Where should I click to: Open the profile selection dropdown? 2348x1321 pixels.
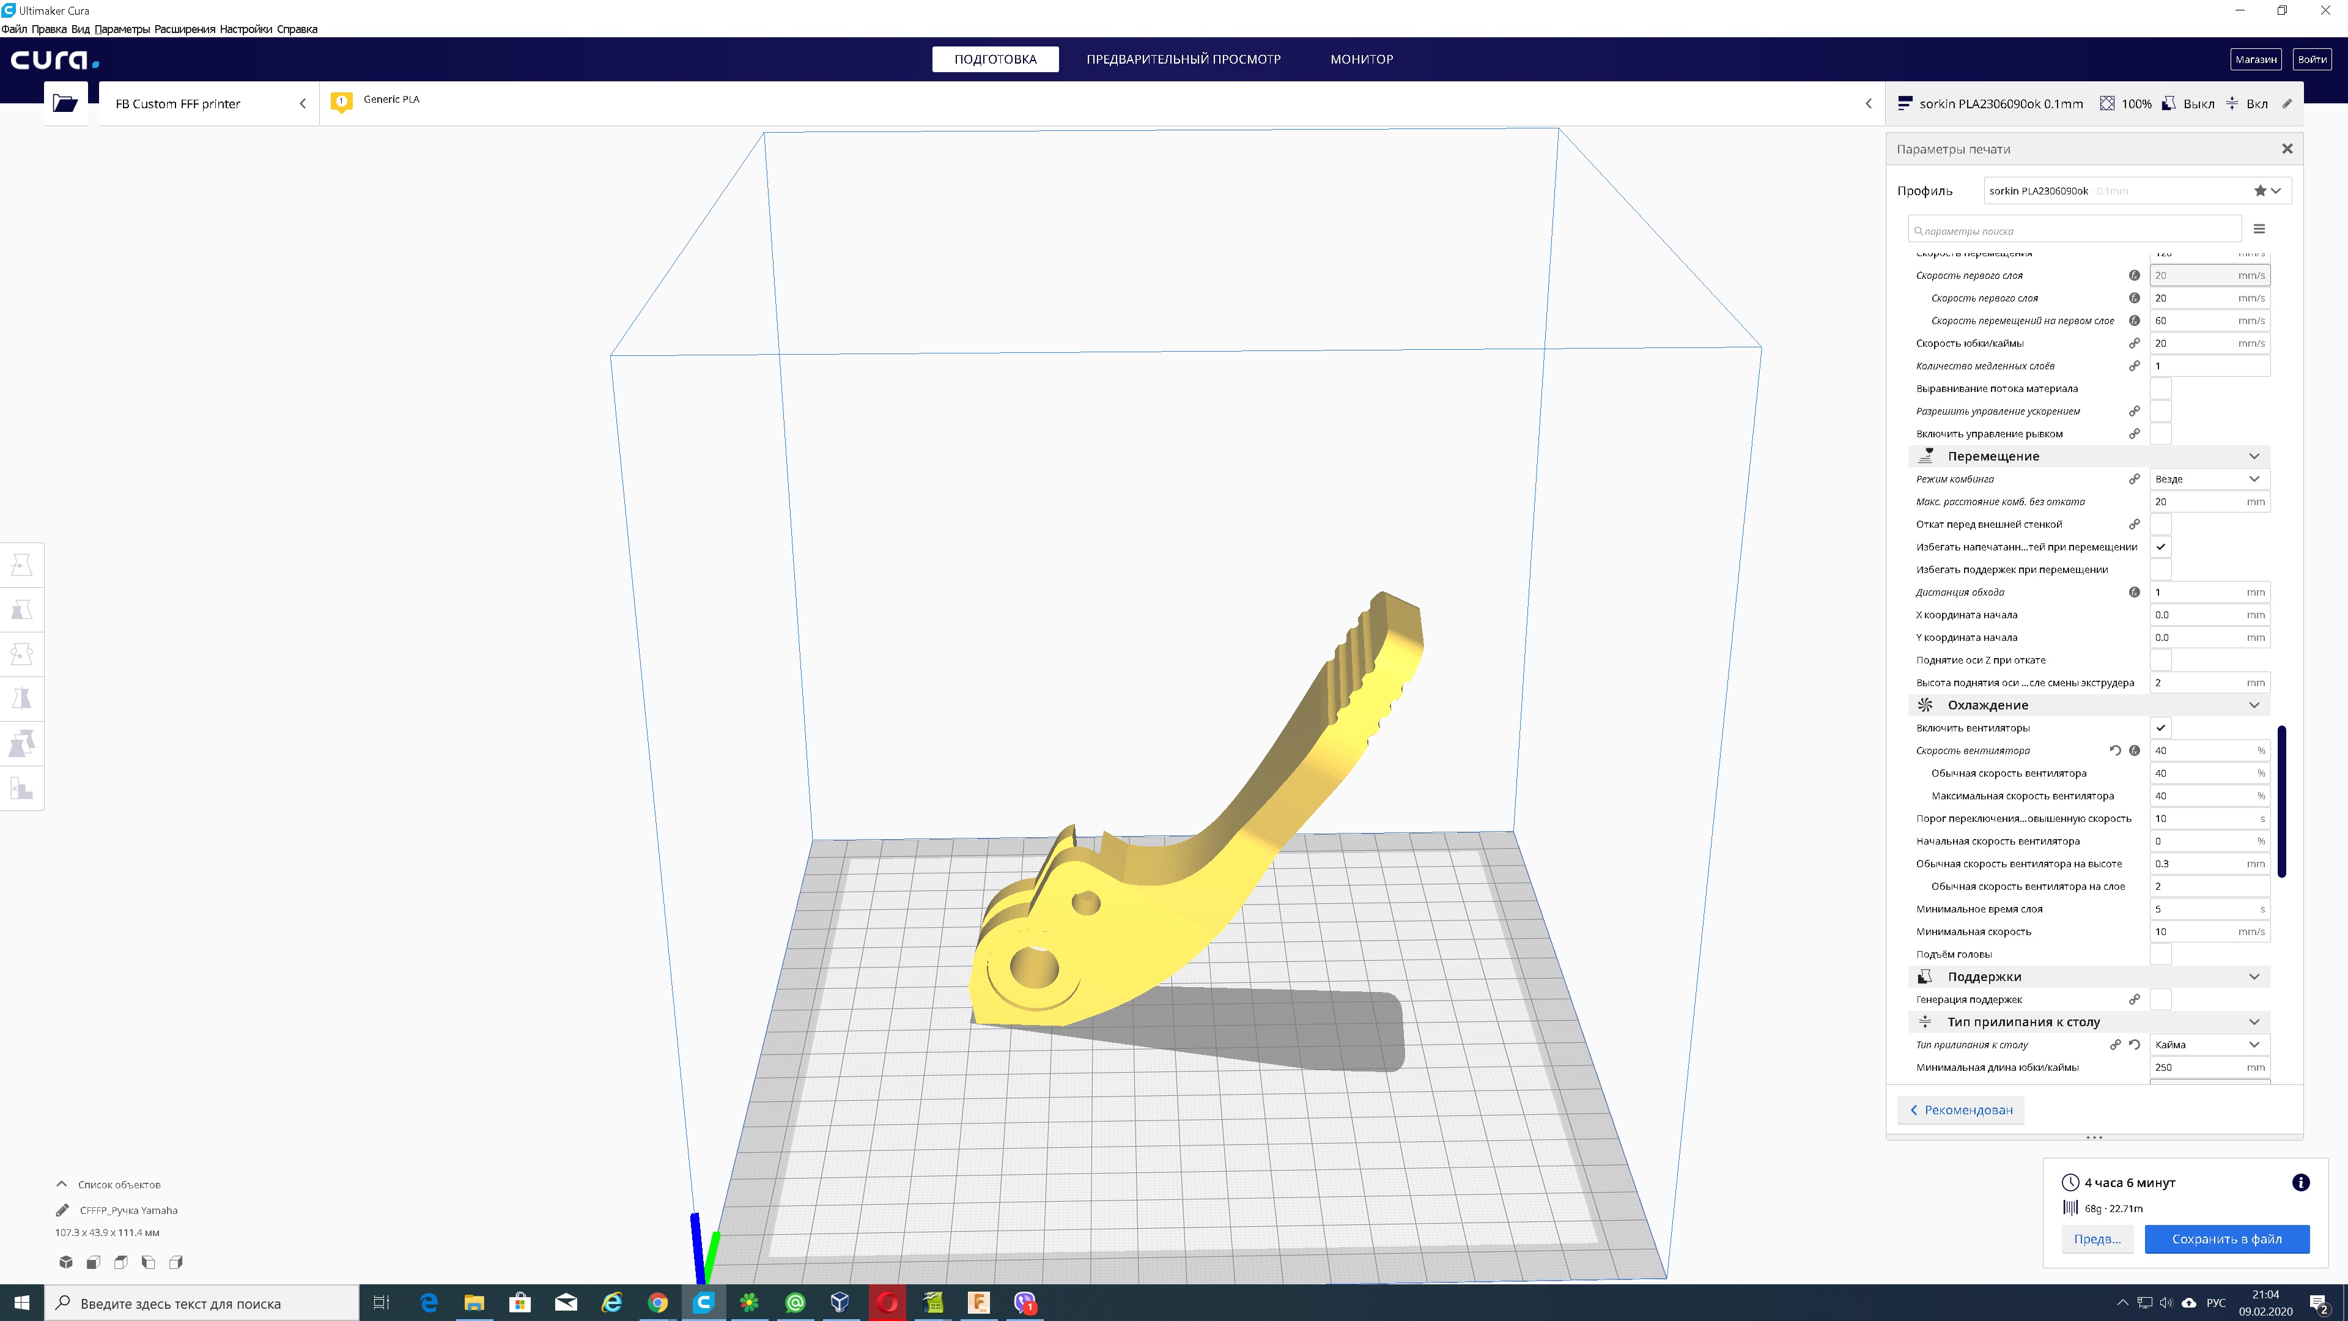pos(2136,191)
